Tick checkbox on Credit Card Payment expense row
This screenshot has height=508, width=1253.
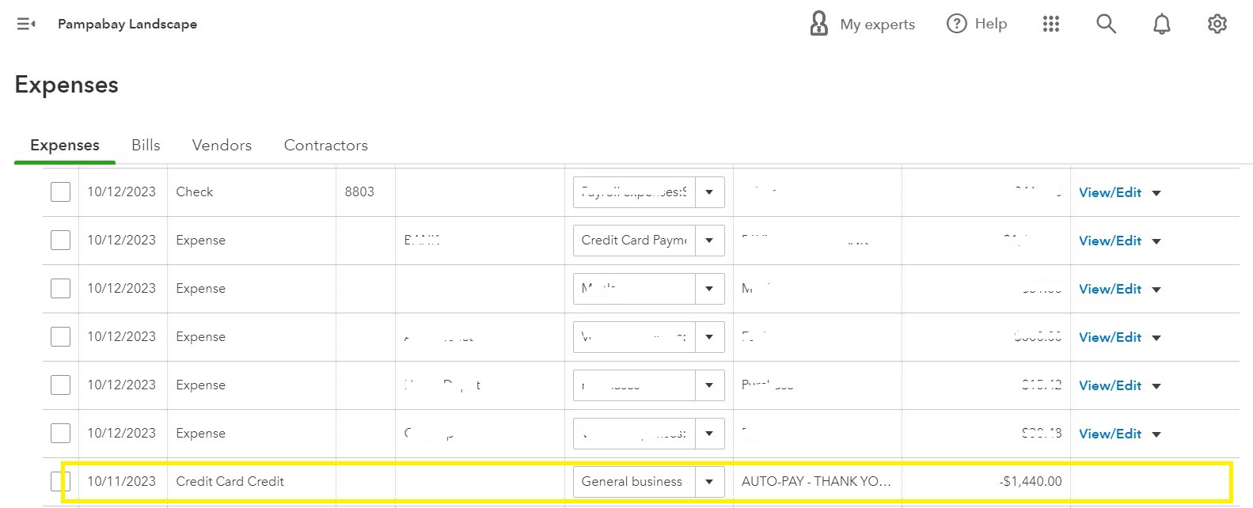[x=60, y=240]
